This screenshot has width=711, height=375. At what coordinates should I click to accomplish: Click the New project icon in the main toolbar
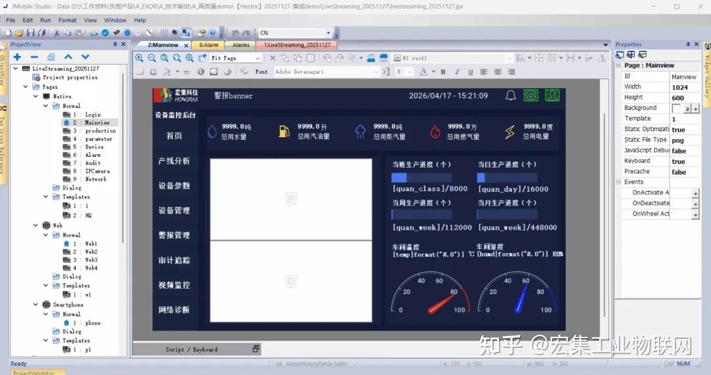[9, 33]
